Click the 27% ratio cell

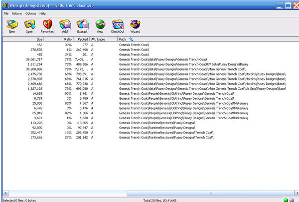(68, 137)
